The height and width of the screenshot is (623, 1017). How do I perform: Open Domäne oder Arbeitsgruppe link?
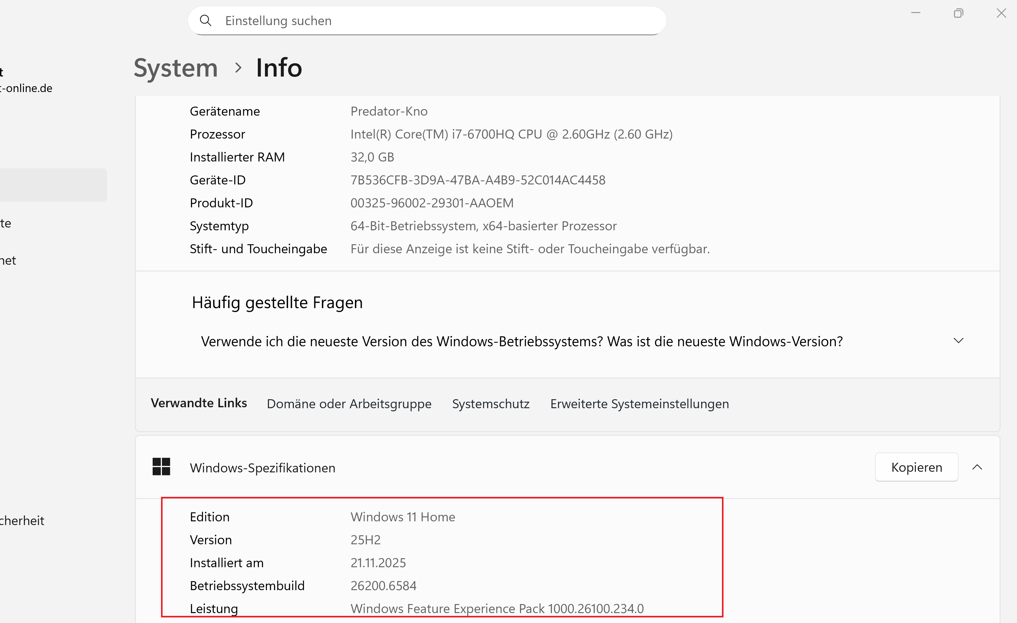[349, 404]
